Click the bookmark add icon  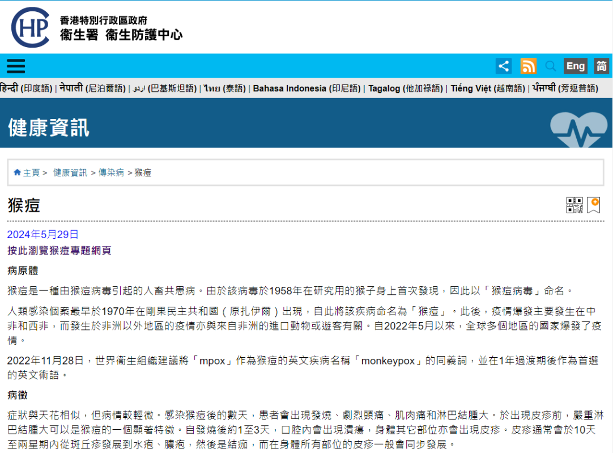click(x=593, y=205)
